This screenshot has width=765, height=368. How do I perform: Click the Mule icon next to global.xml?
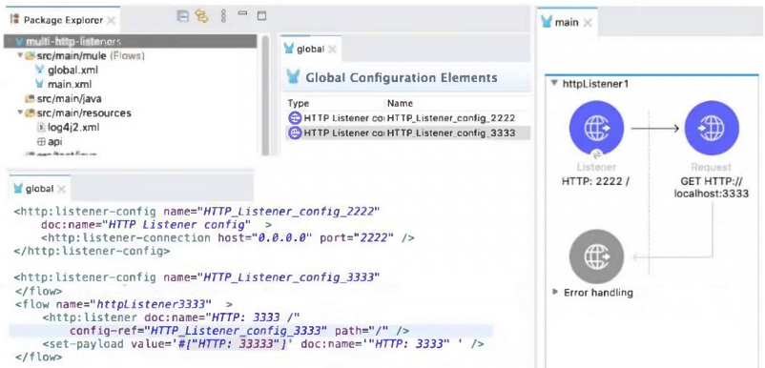tap(40, 70)
